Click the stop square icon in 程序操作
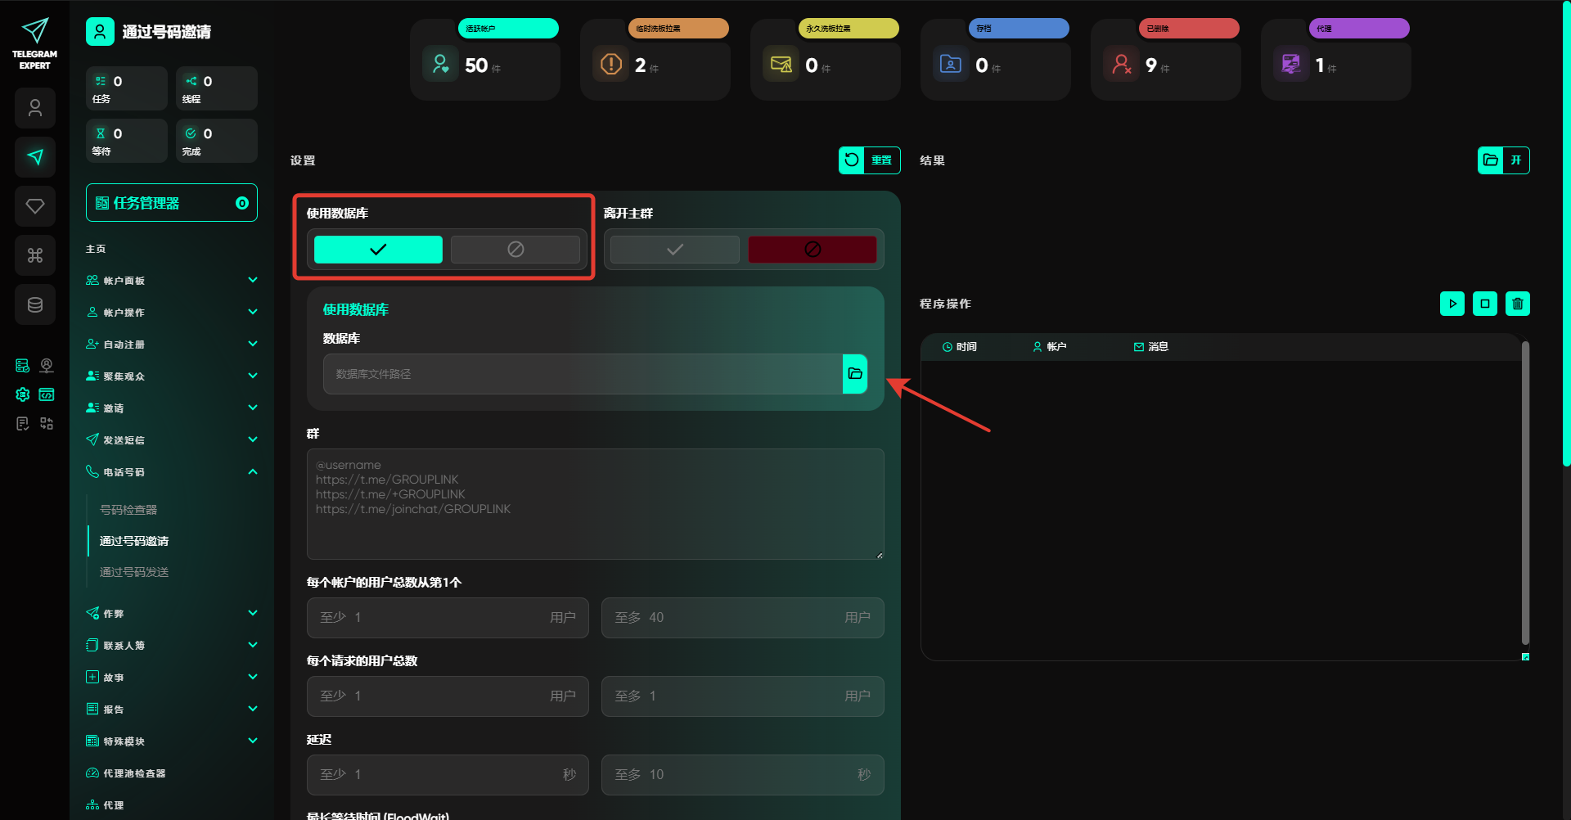Screen dimensions: 1571x820 [x=1484, y=304]
